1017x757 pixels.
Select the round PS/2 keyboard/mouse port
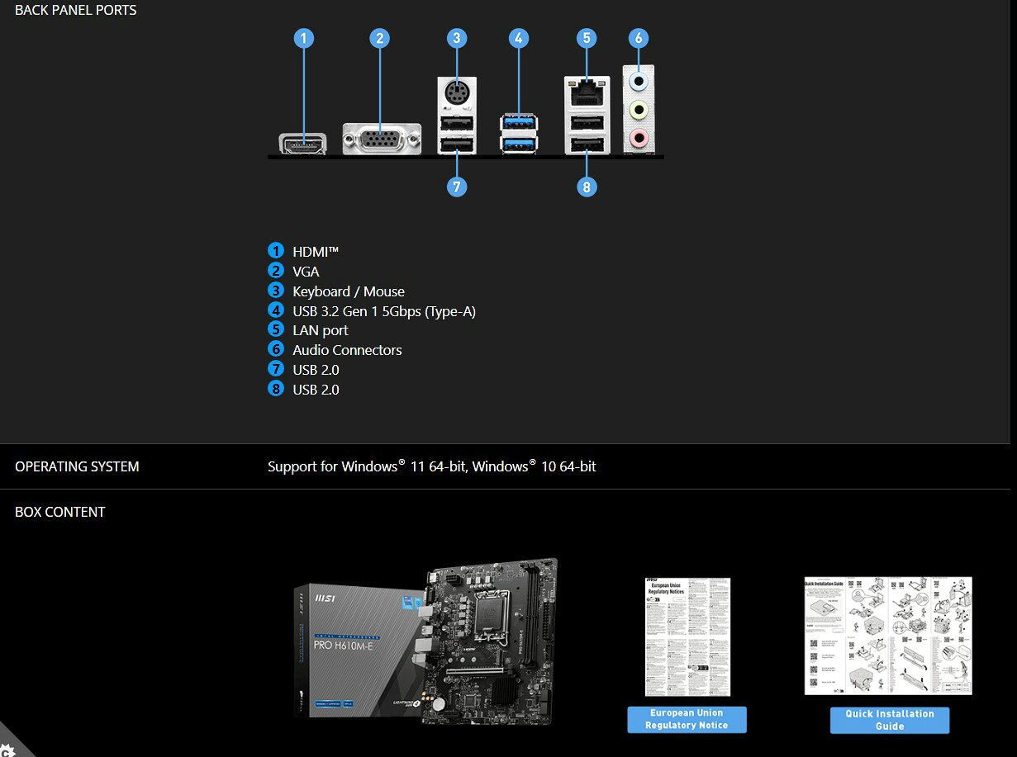[x=457, y=93]
